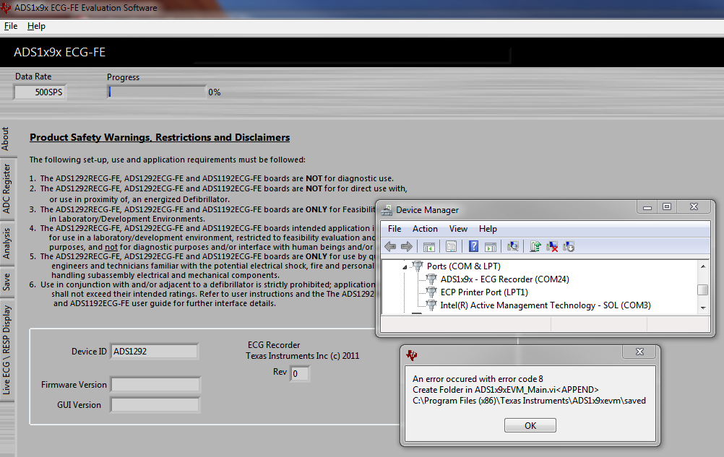Click the port icon beside ADS1x9x ECG Recorder
The width and height of the screenshot is (724, 457).
(x=431, y=279)
